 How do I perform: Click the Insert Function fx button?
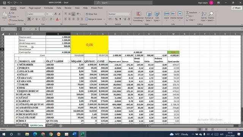pos(36,29)
